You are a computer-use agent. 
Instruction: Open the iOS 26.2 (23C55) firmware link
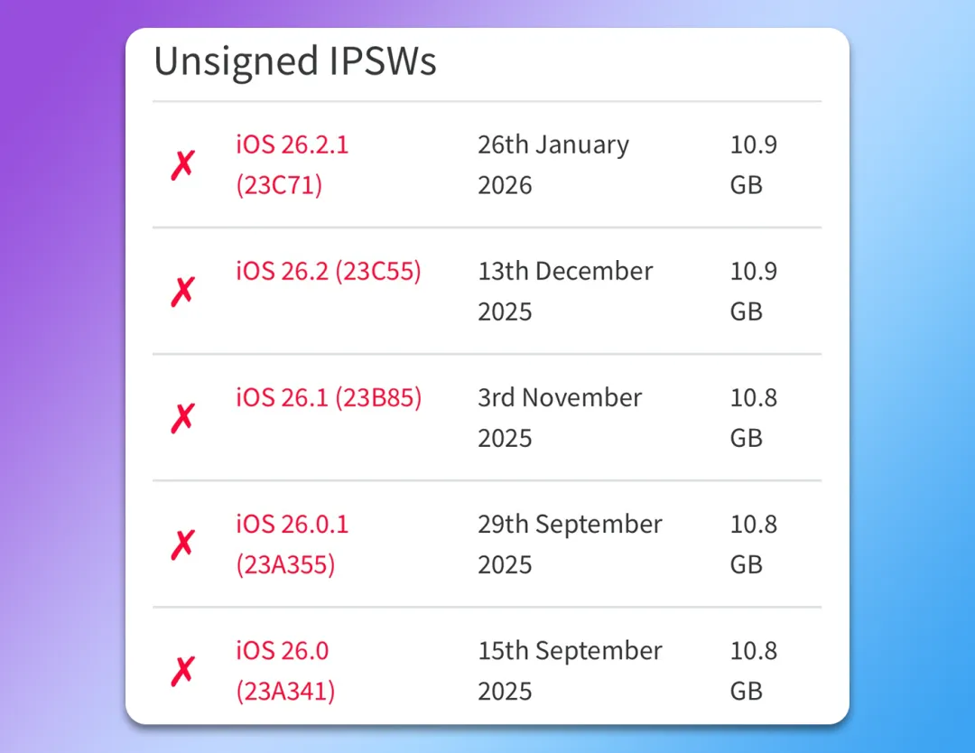click(329, 271)
